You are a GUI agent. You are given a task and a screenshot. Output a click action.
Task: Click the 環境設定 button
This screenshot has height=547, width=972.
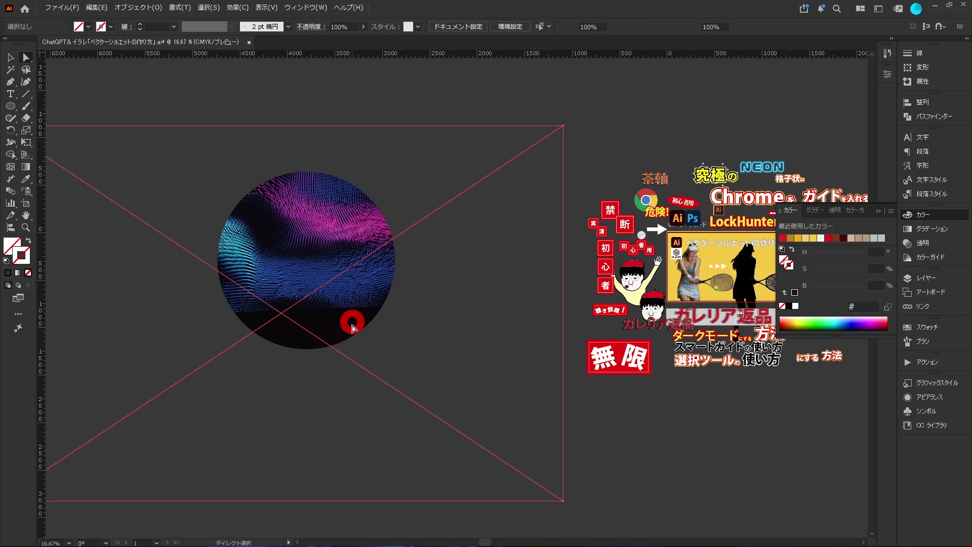pos(510,27)
